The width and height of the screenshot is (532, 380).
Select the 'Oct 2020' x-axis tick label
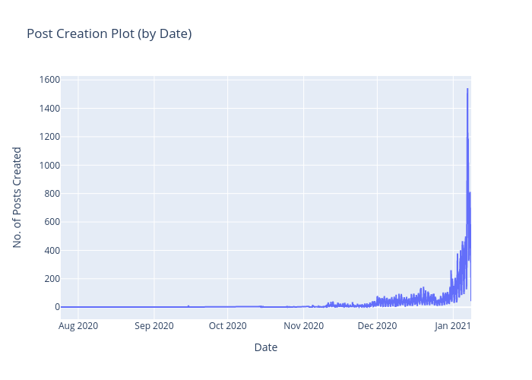(x=227, y=326)
